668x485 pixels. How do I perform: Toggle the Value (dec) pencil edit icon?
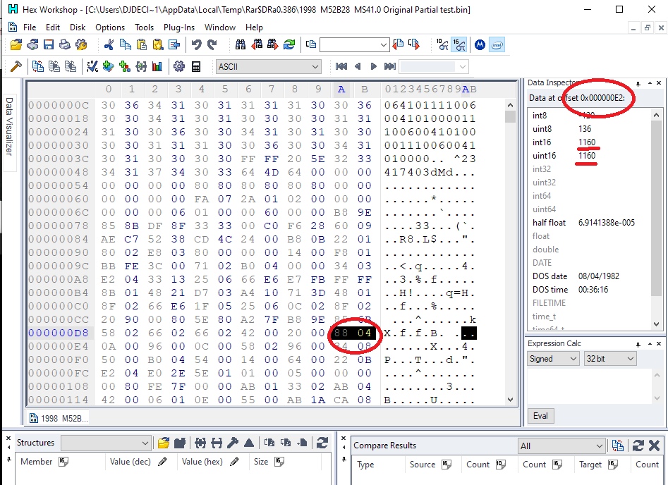click(162, 462)
